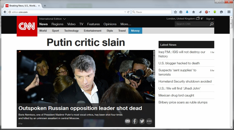Image resolution: width=234 pixels, height=130 pixels.
Task: Expand the More... navigation menu
Action: click(x=125, y=24)
